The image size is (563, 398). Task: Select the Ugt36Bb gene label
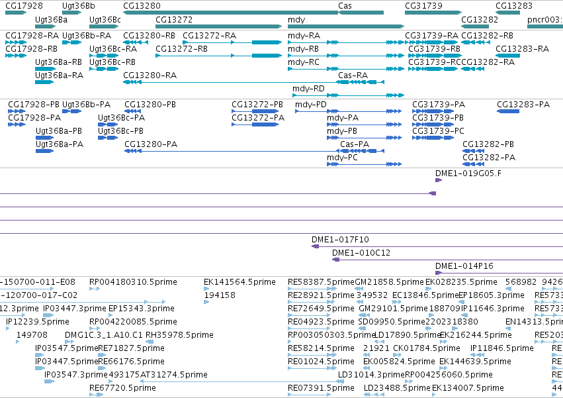tap(79, 6)
